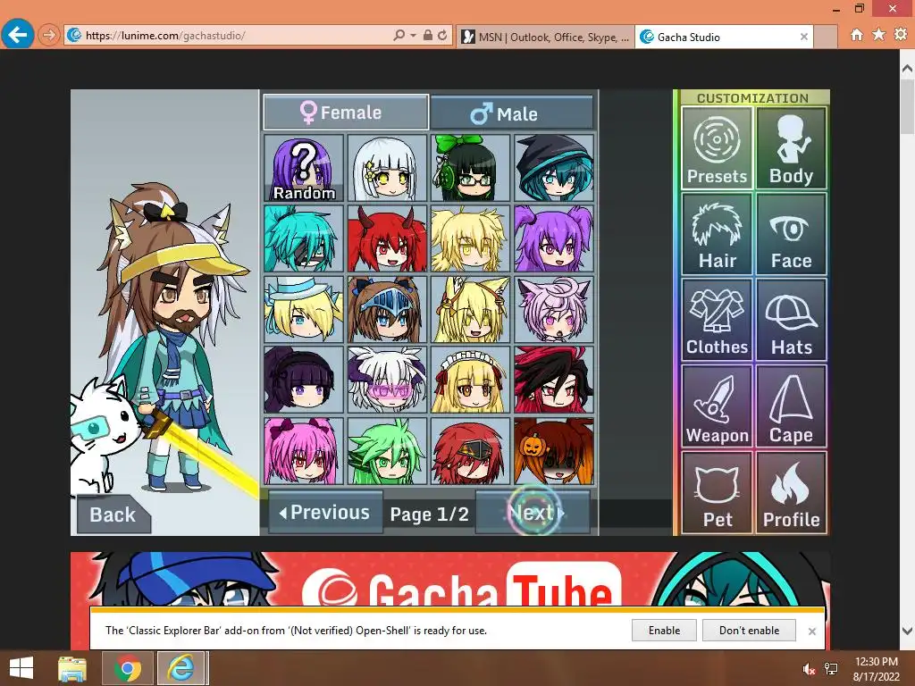Select the dark purple ponytail preset
The height and width of the screenshot is (686, 915).
click(304, 380)
